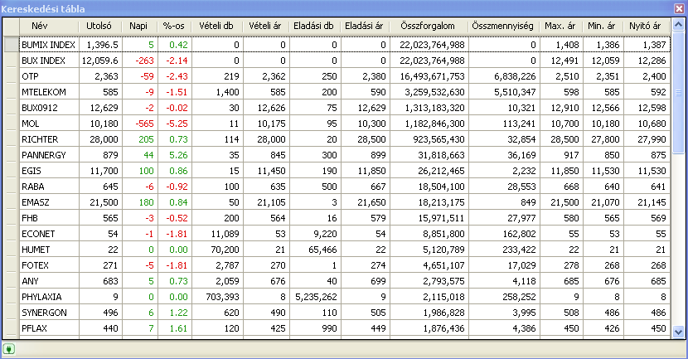The width and height of the screenshot is (688, 359).
Task: Select the EMASZ row name
Action: click(x=36, y=203)
